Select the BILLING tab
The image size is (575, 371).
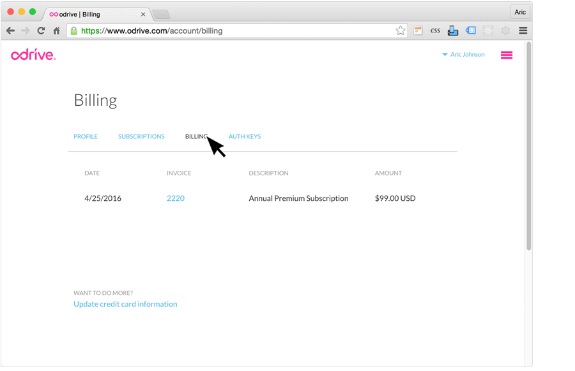coord(196,136)
